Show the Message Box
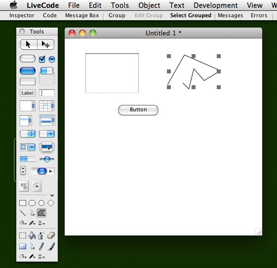The width and height of the screenshot is (277, 268). (82, 15)
